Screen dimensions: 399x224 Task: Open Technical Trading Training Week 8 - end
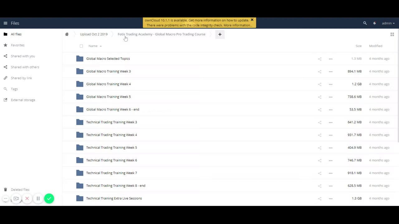(x=116, y=186)
